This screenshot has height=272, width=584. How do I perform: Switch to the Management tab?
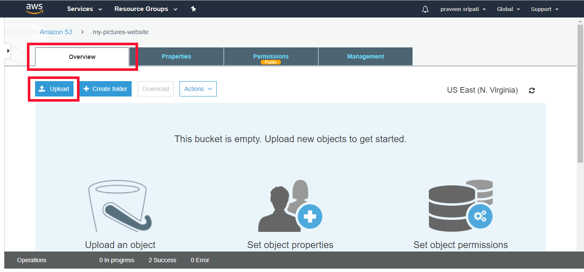tap(365, 56)
